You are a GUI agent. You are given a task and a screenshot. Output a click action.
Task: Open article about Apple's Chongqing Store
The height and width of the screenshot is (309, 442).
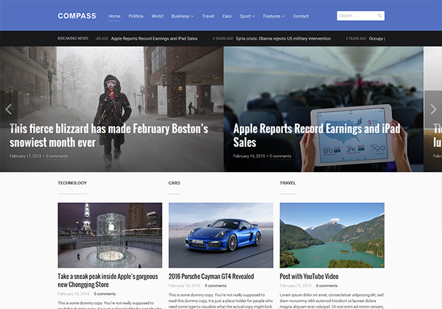coord(108,280)
